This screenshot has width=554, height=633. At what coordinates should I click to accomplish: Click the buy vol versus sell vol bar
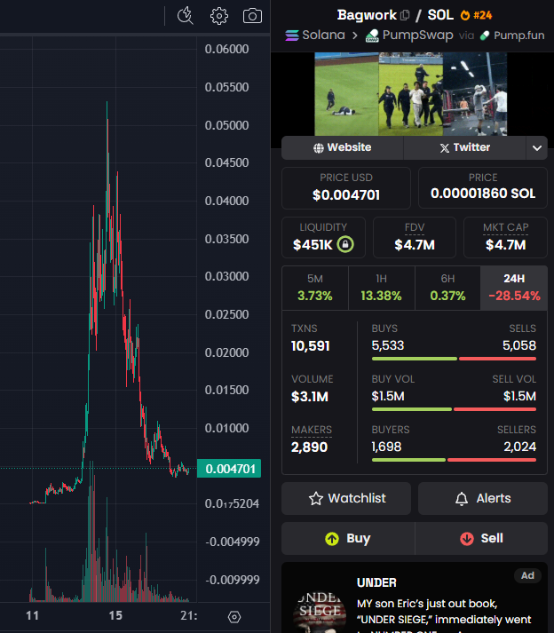(x=454, y=409)
